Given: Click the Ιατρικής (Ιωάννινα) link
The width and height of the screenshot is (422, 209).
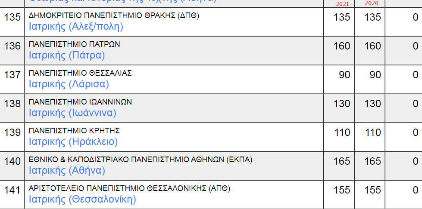Looking at the screenshot, I should [x=72, y=113].
